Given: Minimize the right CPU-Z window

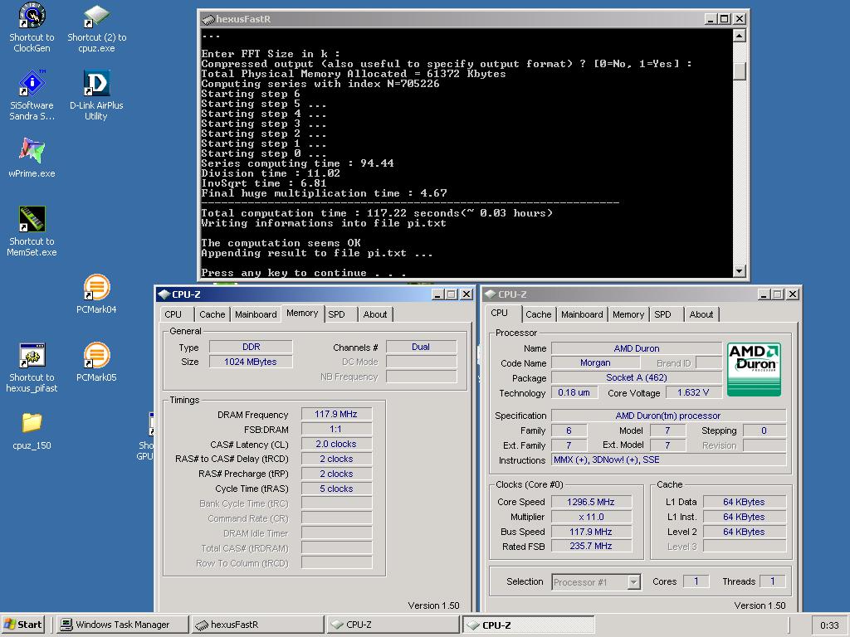Looking at the screenshot, I should tap(765, 294).
